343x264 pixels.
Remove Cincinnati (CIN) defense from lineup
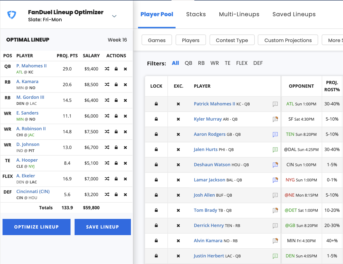125,195
